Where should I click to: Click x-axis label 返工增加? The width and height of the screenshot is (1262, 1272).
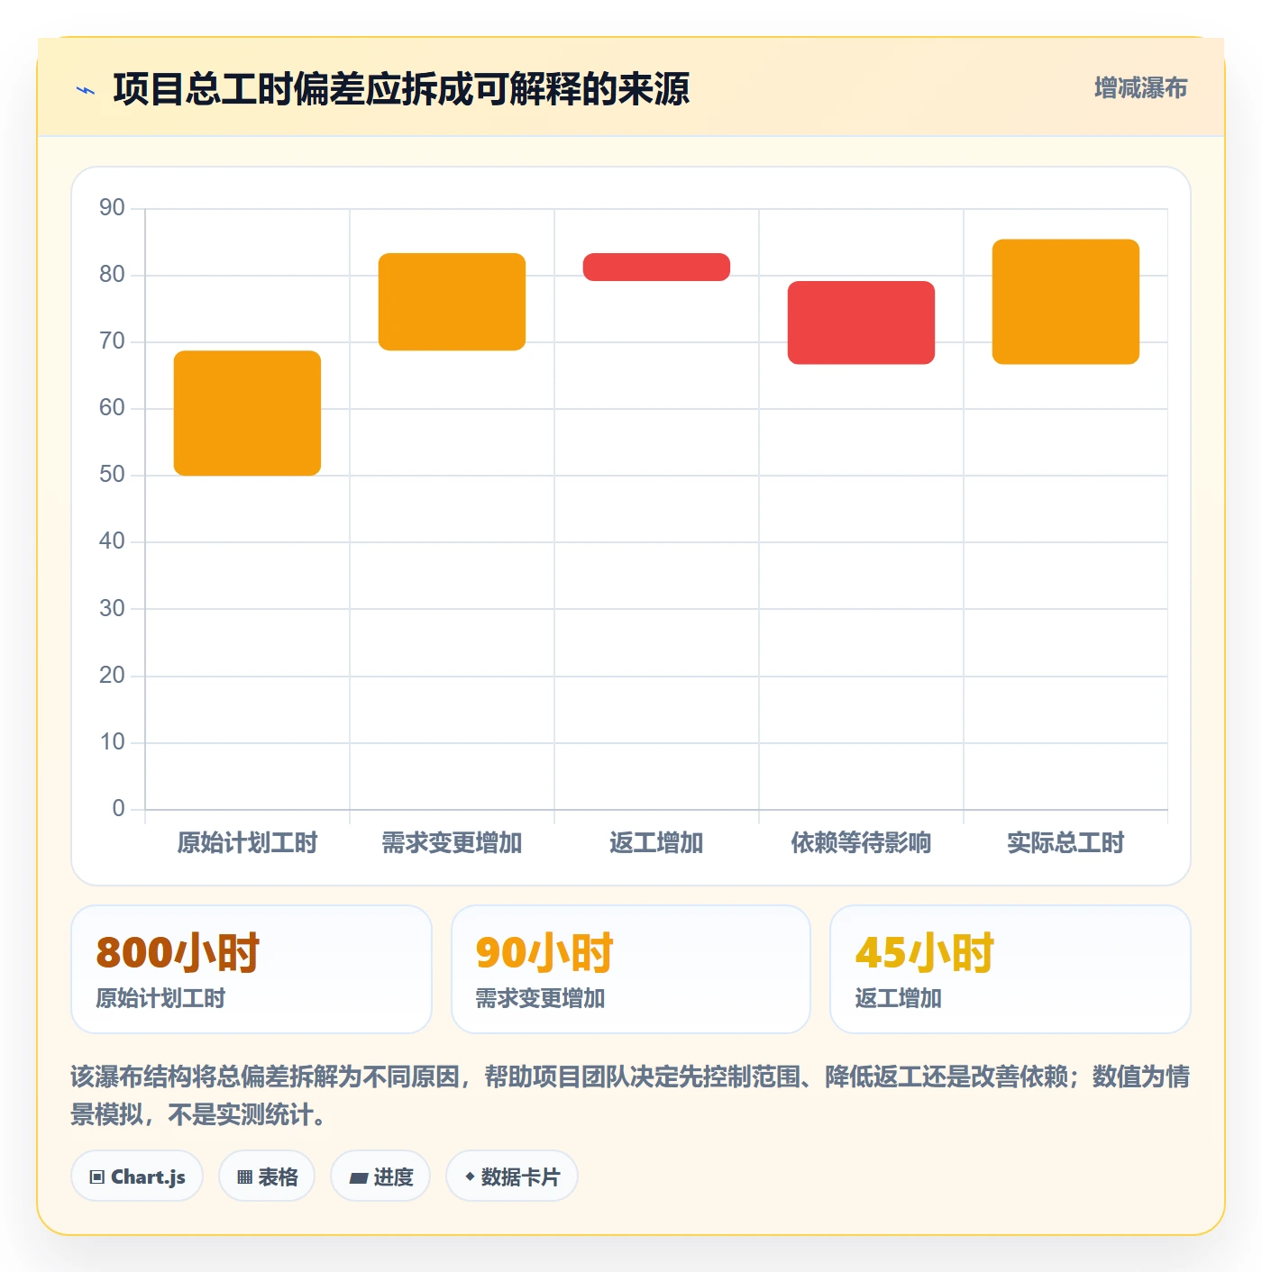pyautogui.click(x=656, y=843)
